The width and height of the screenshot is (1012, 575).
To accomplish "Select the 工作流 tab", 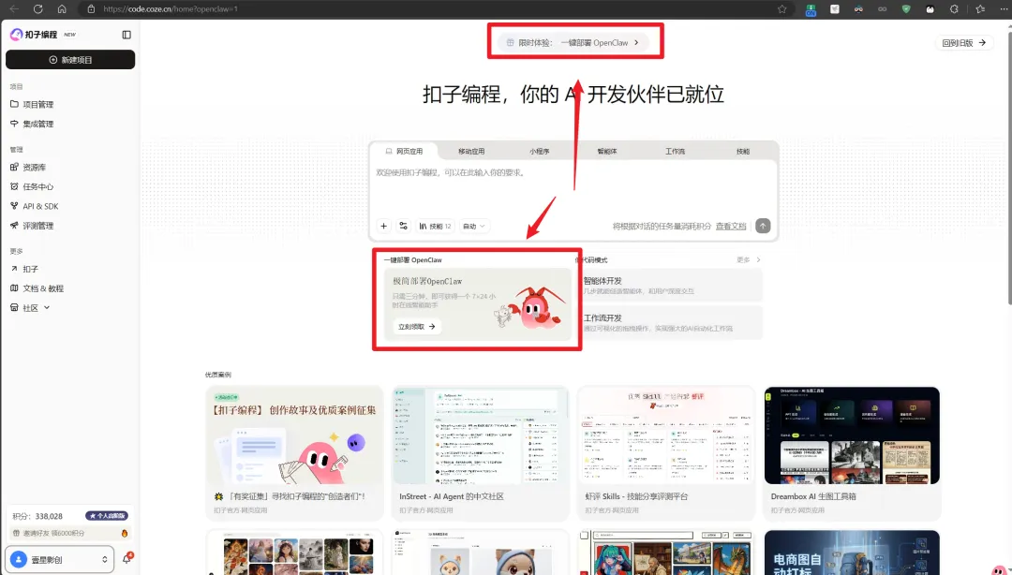I will 675,151.
